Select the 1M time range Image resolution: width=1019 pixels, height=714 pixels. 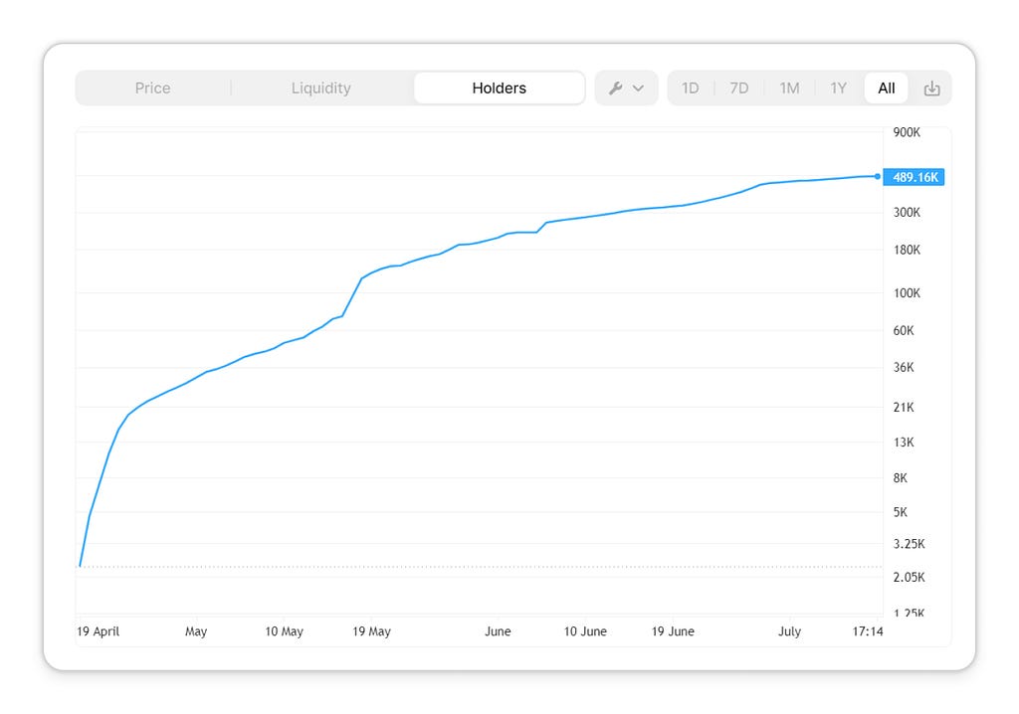pos(789,88)
